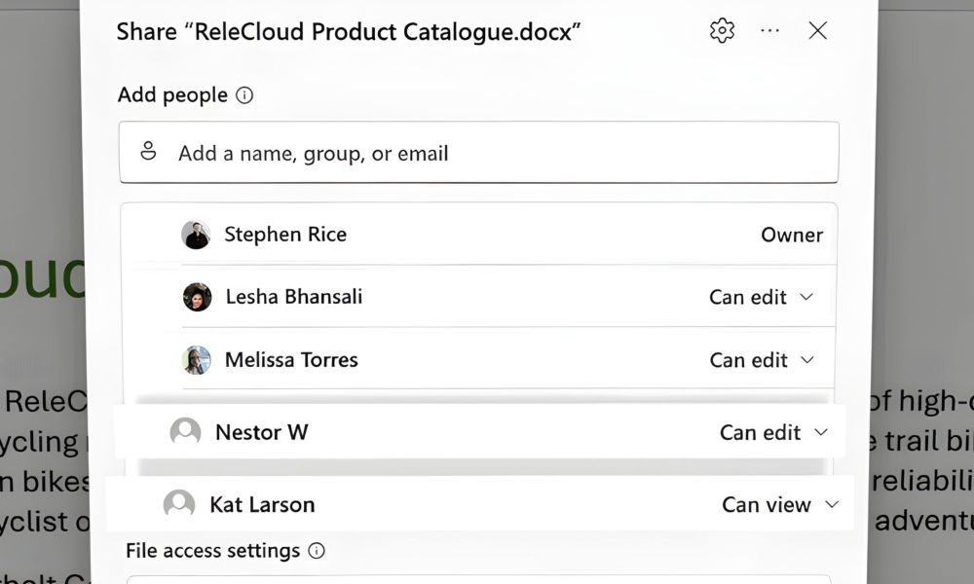This screenshot has height=584, width=974.
Task: Click Lesha Bhansali's profile avatar
Action: click(197, 297)
